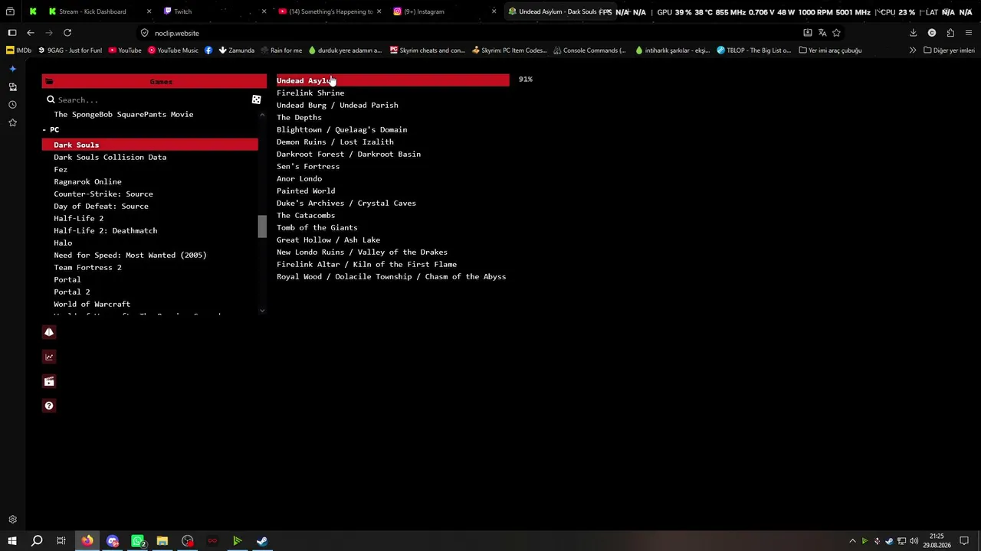The image size is (981, 551).
Task: Click the translate page icon
Action: (x=822, y=33)
